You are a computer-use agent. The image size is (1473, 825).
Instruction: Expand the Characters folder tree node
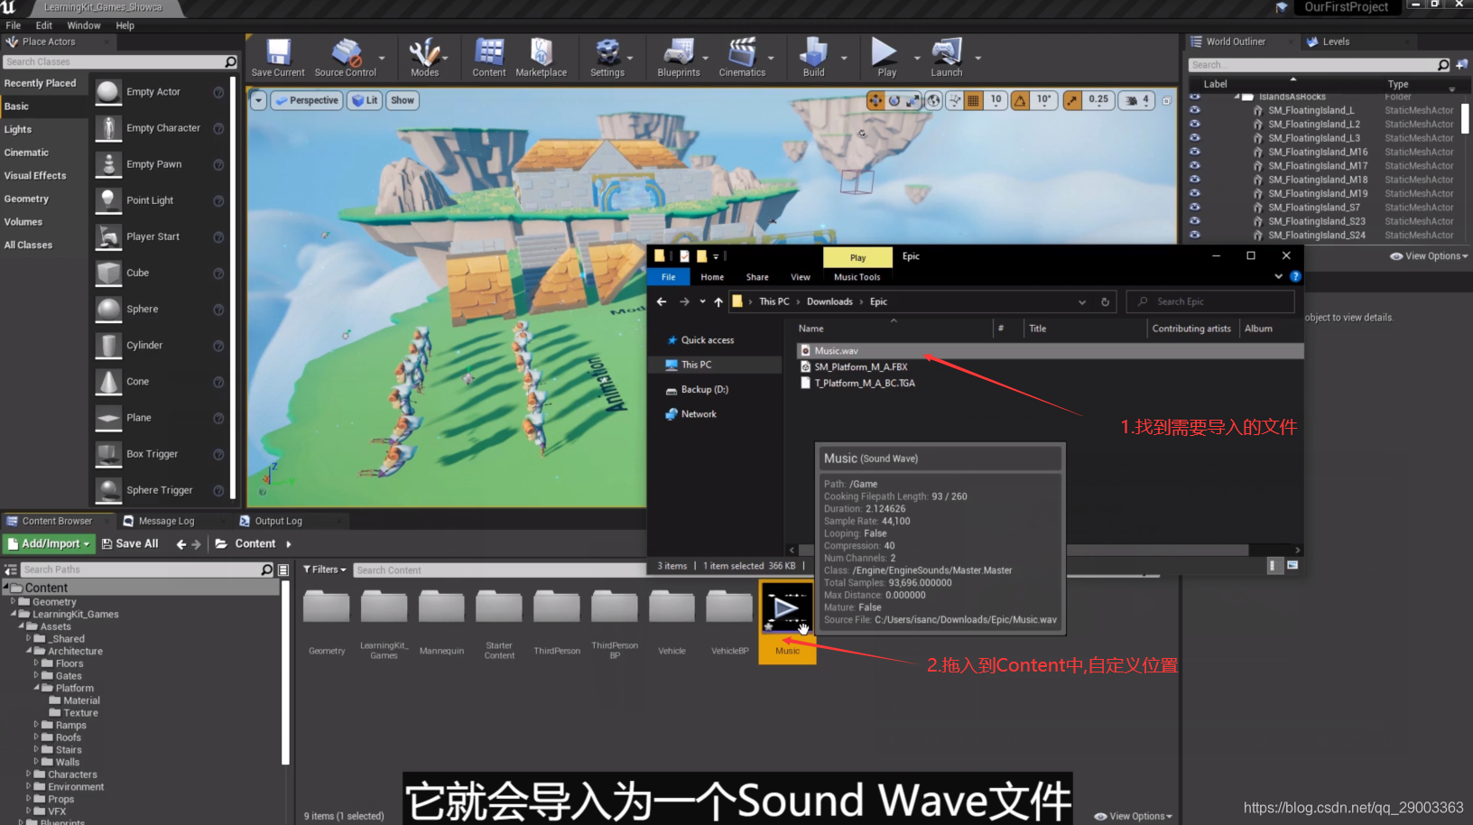[29, 774]
